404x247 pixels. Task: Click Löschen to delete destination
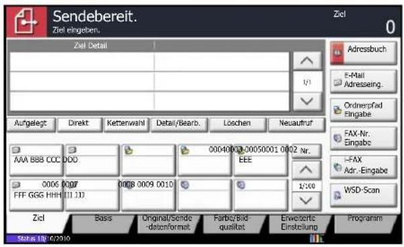[x=237, y=125]
